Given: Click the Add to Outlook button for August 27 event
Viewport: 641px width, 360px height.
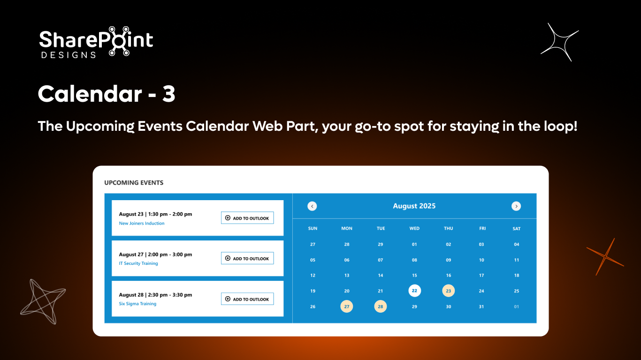Looking at the screenshot, I should pos(247,258).
